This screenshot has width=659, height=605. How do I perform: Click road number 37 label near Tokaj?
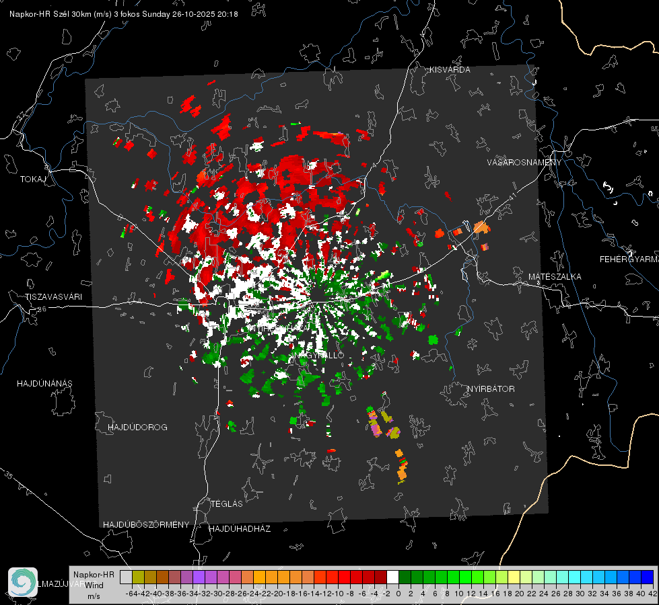(x=22, y=115)
